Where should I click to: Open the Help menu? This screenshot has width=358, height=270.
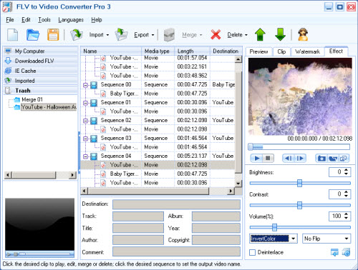97,20
